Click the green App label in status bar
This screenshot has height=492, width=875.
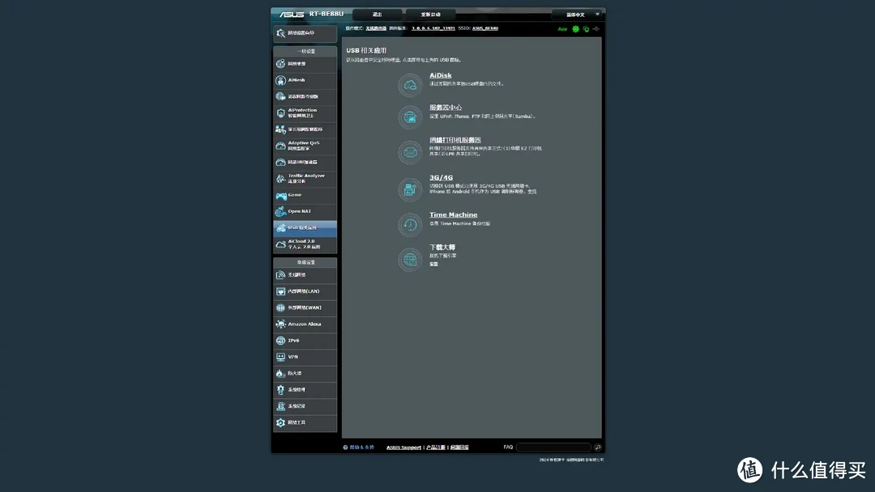coord(562,29)
